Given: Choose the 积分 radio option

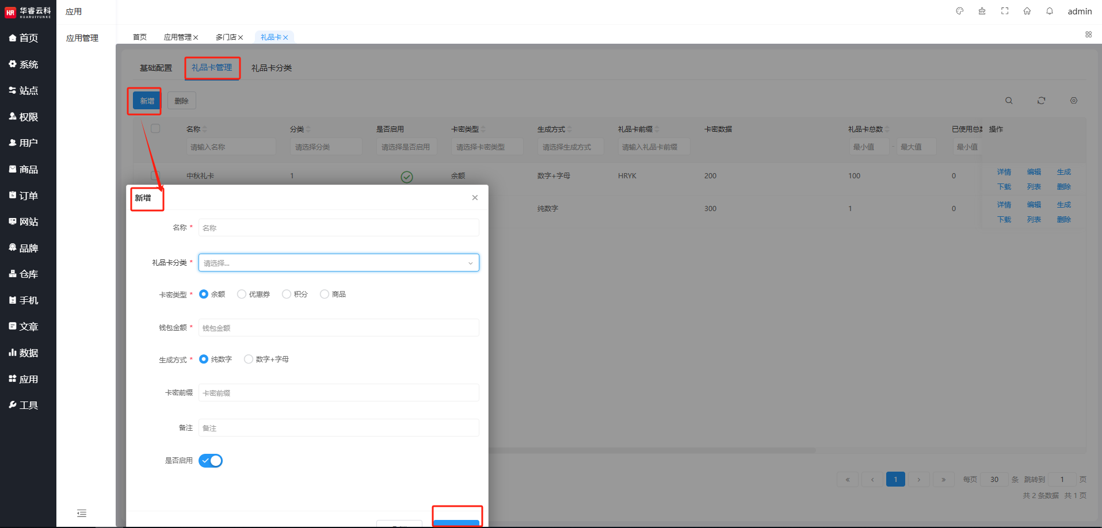Looking at the screenshot, I should (x=287, y=294).
